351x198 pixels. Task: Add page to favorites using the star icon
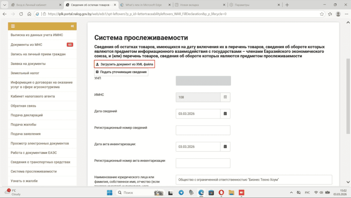click(x=322, y=14)
